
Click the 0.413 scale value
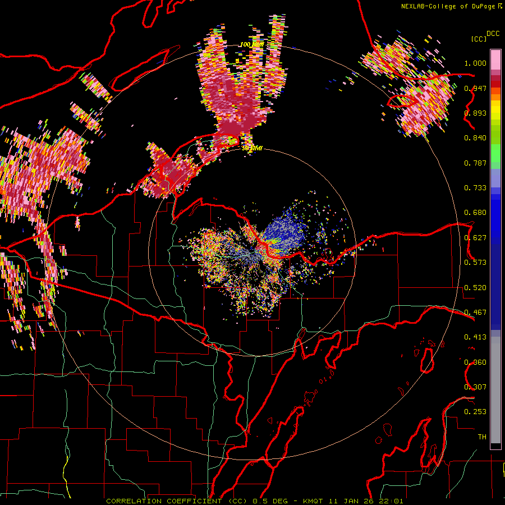click(475, 337)
